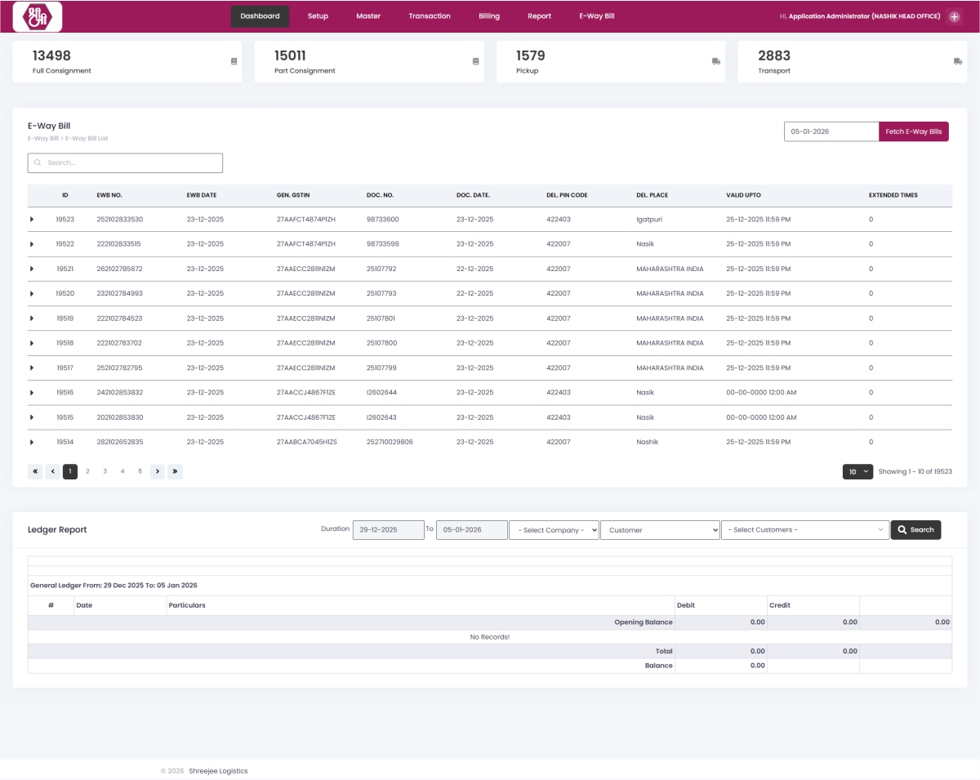Open the Select Company dropdown
Viewport: 980px width, 780px height.
pos(554,530)
